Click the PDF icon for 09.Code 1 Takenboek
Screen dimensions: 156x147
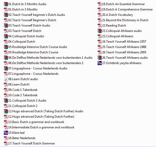pyautogui.click(x=6, y=90)
